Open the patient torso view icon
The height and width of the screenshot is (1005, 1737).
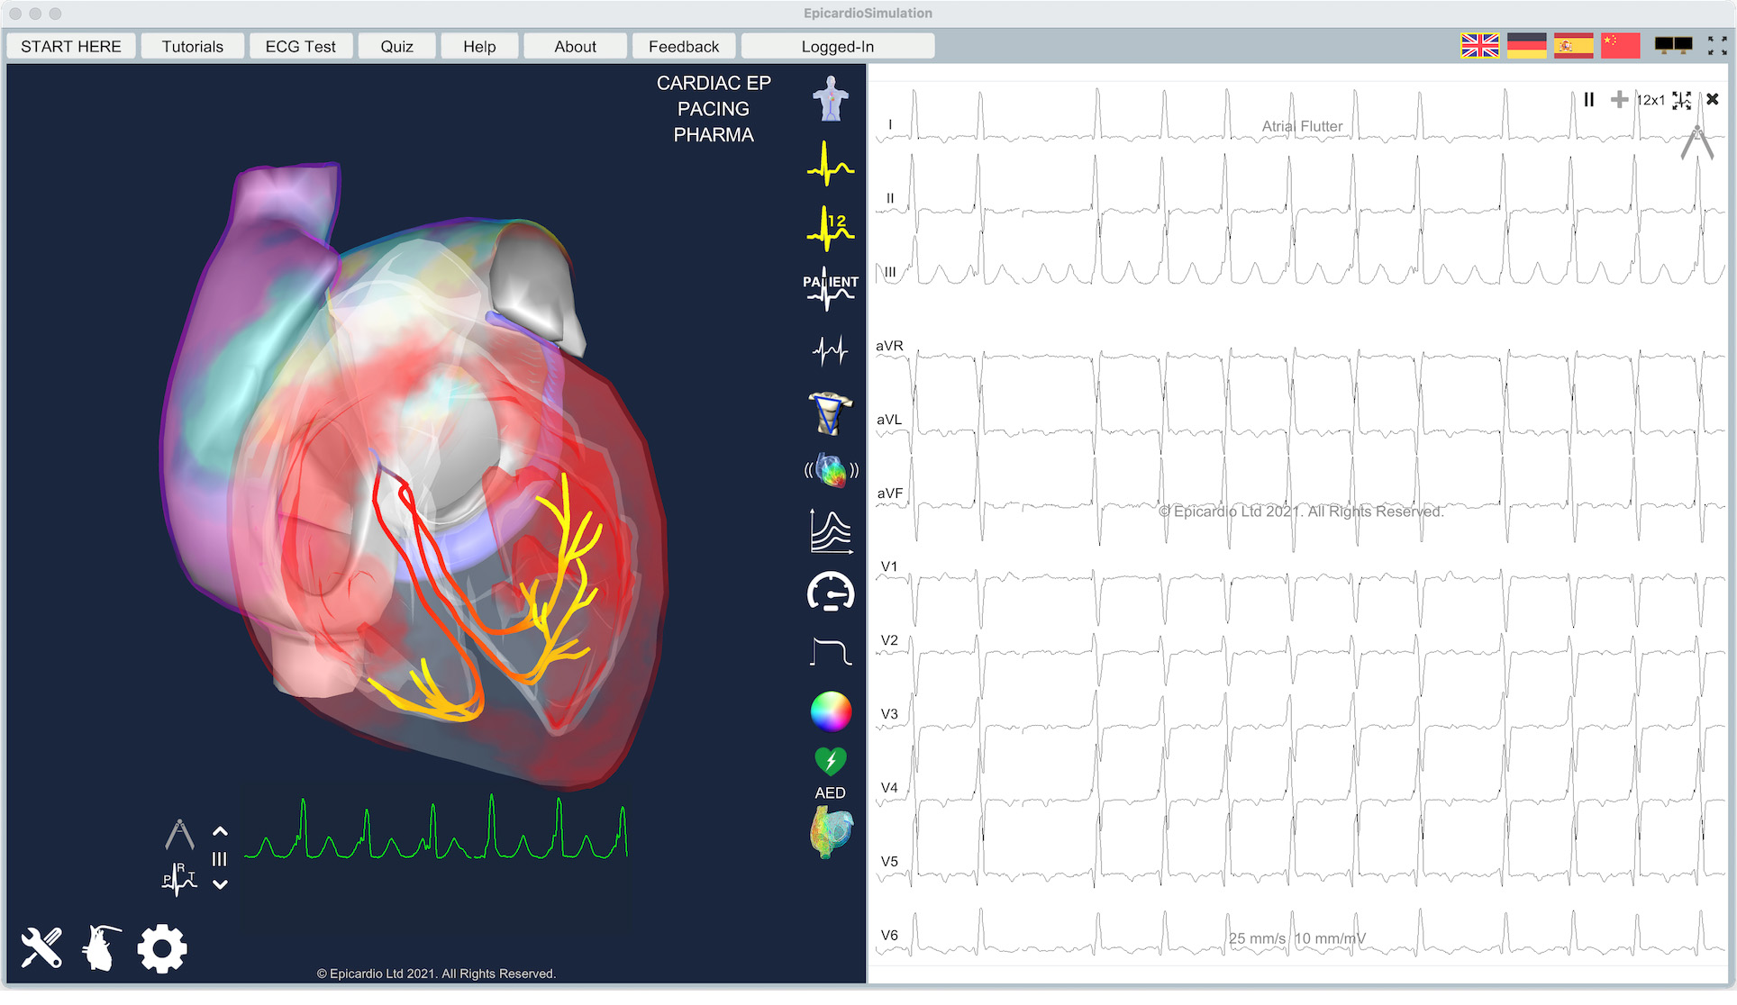coord(830,99)
